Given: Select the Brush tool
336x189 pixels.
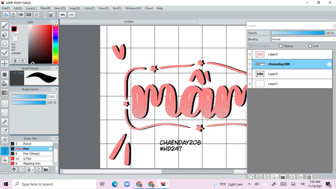Looking at the screenshot, I should [5, 26].
